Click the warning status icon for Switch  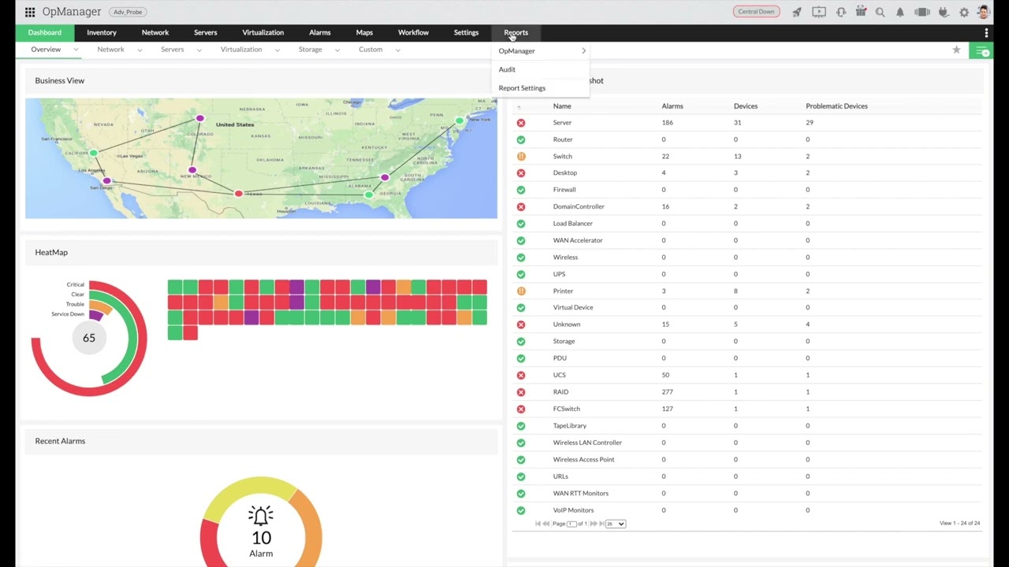pos(521,157)
